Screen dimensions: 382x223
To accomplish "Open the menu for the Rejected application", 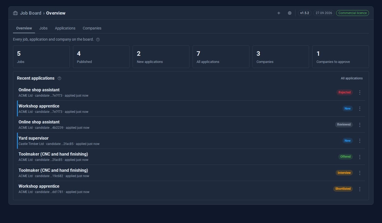I will click(360, 92).
